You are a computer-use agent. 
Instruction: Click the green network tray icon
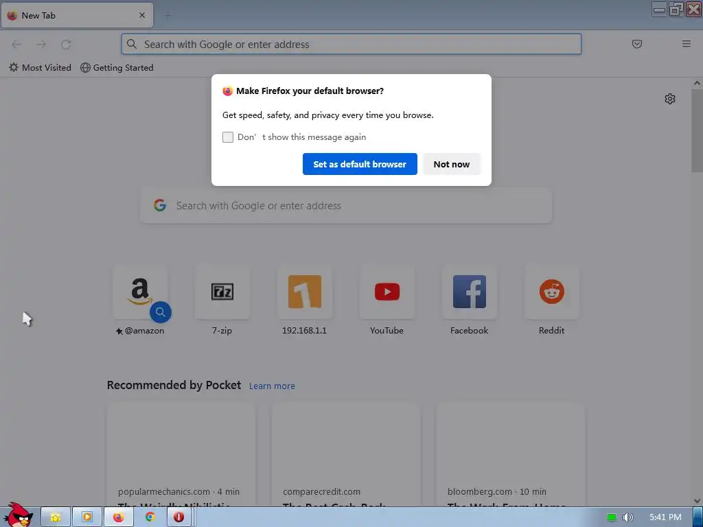[612, 517]
